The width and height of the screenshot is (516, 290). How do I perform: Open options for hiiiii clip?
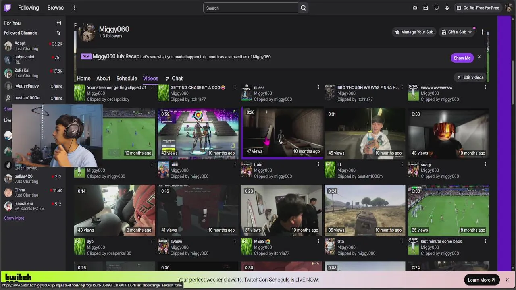pyautogui.click(x=235, y=164)
